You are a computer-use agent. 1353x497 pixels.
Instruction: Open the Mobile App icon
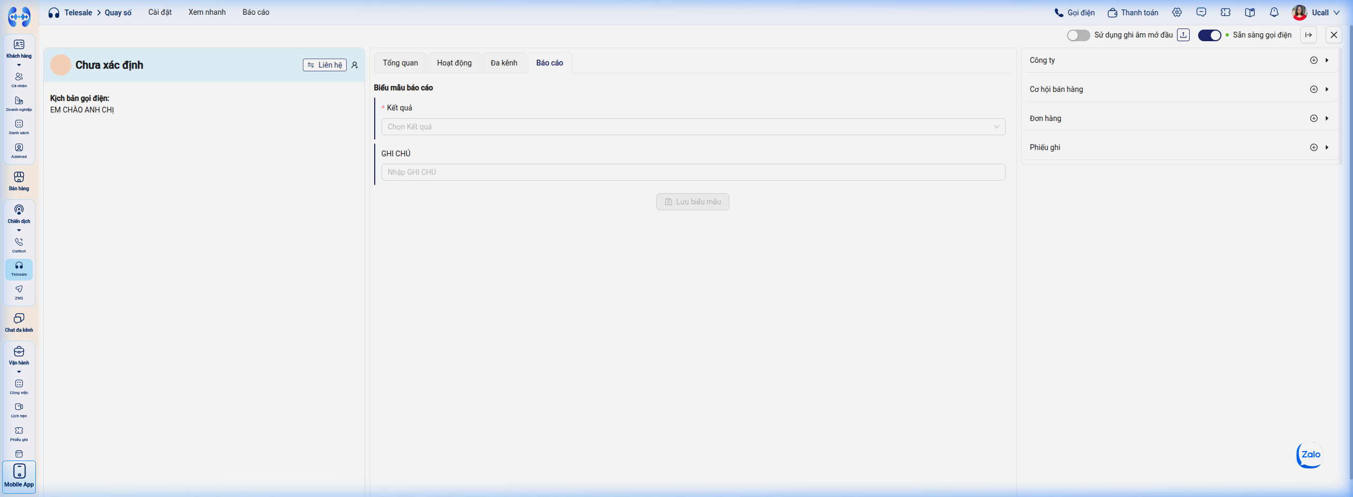(x=19, y=476)
